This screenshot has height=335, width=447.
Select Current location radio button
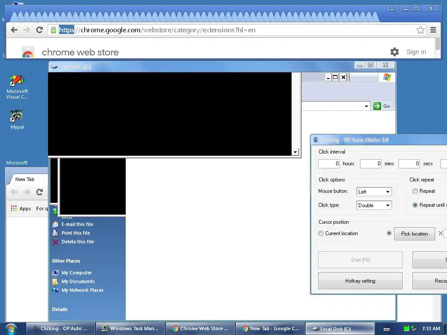[321, 233]
